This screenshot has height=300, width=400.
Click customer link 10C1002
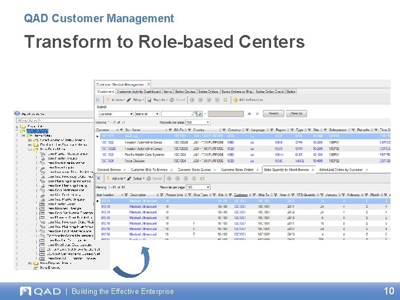[107, 142]
